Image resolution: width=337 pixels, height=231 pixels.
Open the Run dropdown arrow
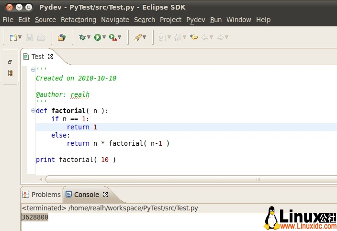click(104, 37)
